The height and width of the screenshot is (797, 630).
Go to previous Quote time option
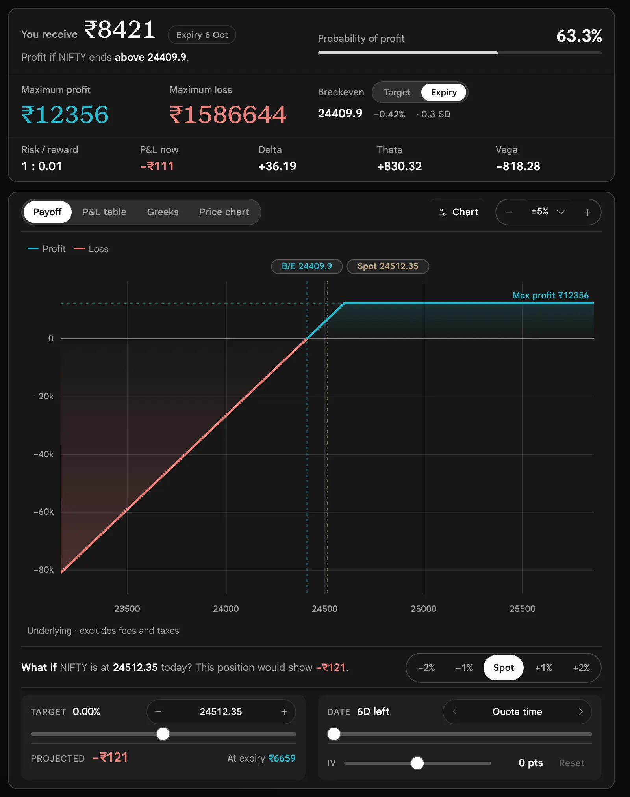tap(454, 711)
